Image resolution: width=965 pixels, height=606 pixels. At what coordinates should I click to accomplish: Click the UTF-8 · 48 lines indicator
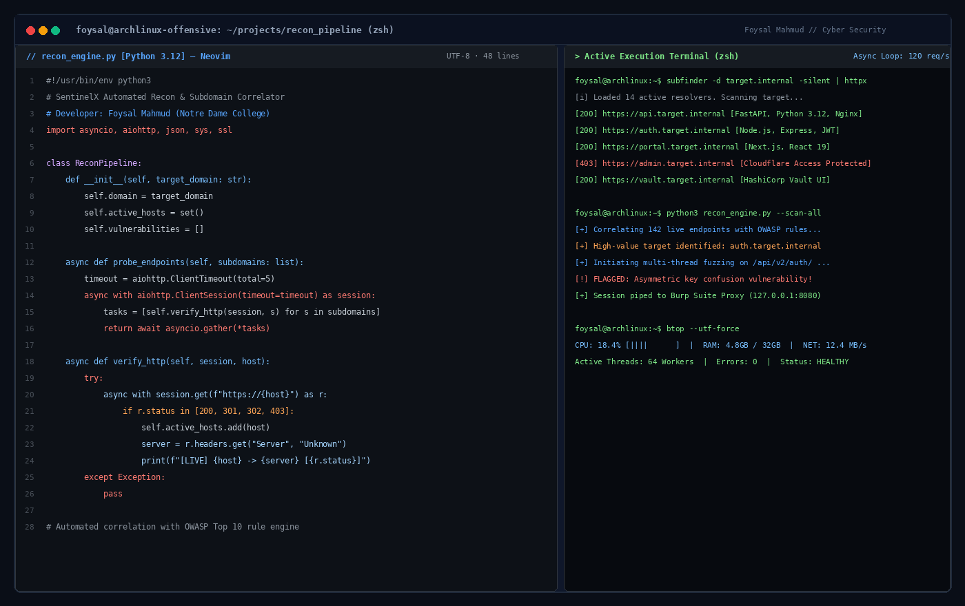[x=482, y=56]
